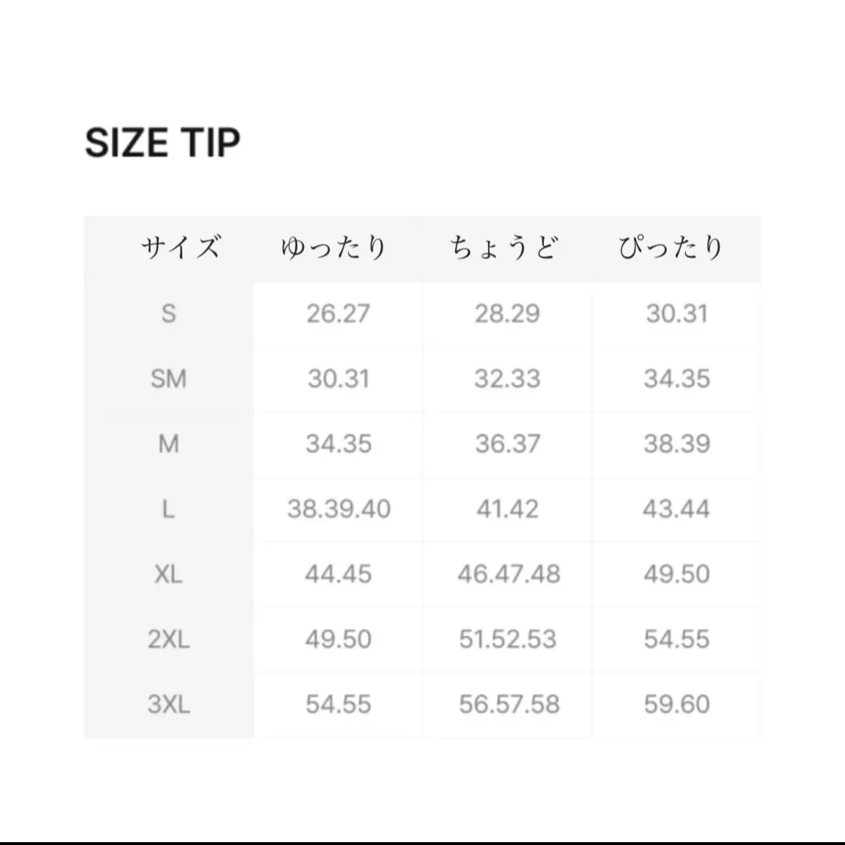
Task: Select the 28.29 cell
Action: [x=507, y=313]
